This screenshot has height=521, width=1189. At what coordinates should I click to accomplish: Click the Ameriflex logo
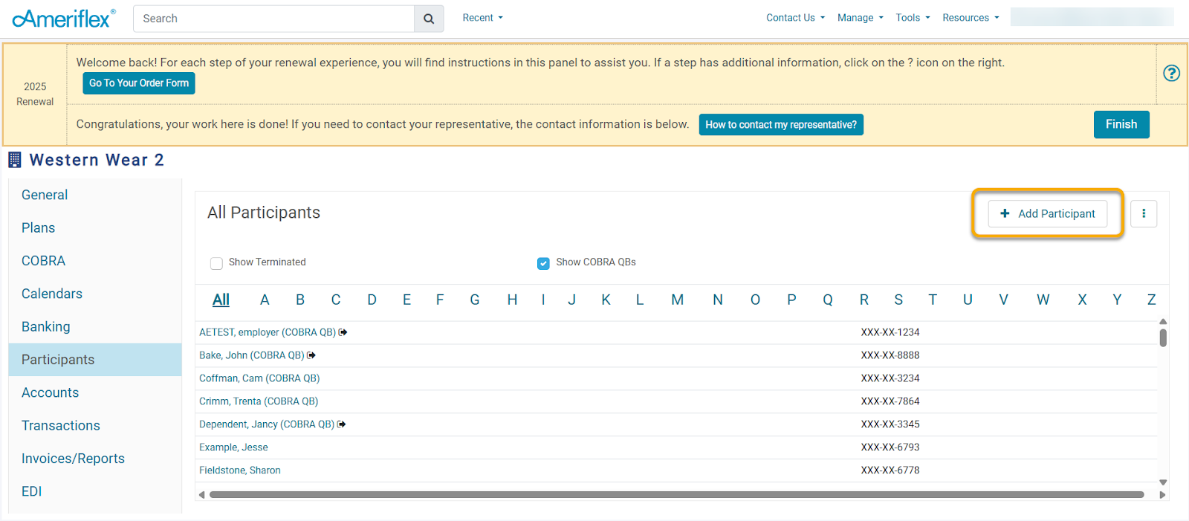64,19
